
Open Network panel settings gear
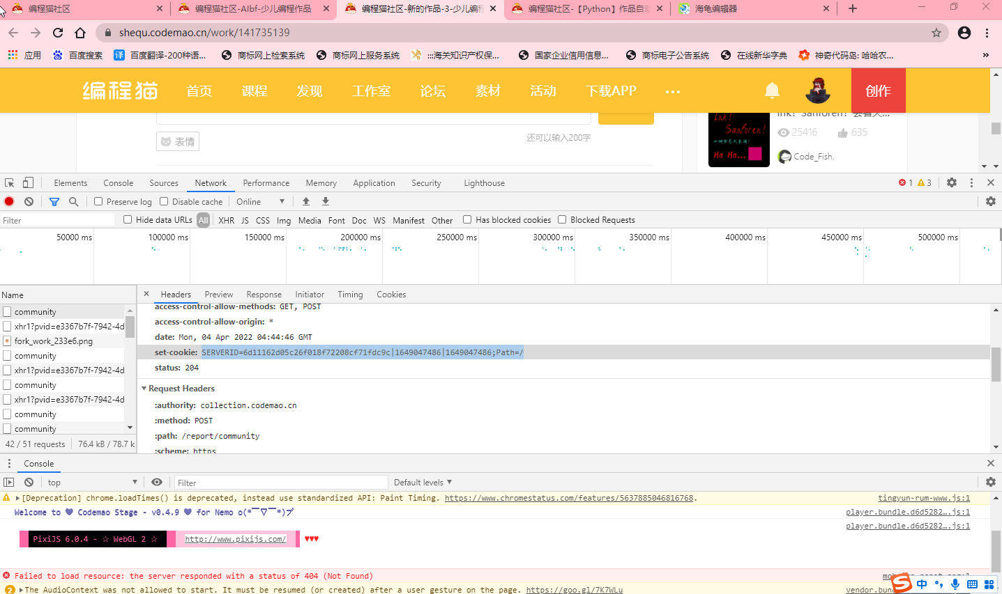(x=991, y=201)
